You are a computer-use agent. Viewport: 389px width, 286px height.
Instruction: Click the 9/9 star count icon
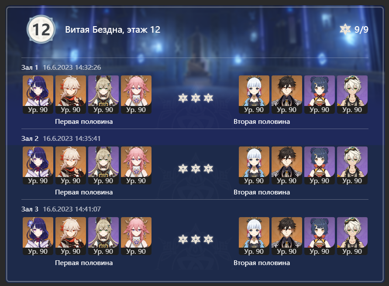[345, 30]
